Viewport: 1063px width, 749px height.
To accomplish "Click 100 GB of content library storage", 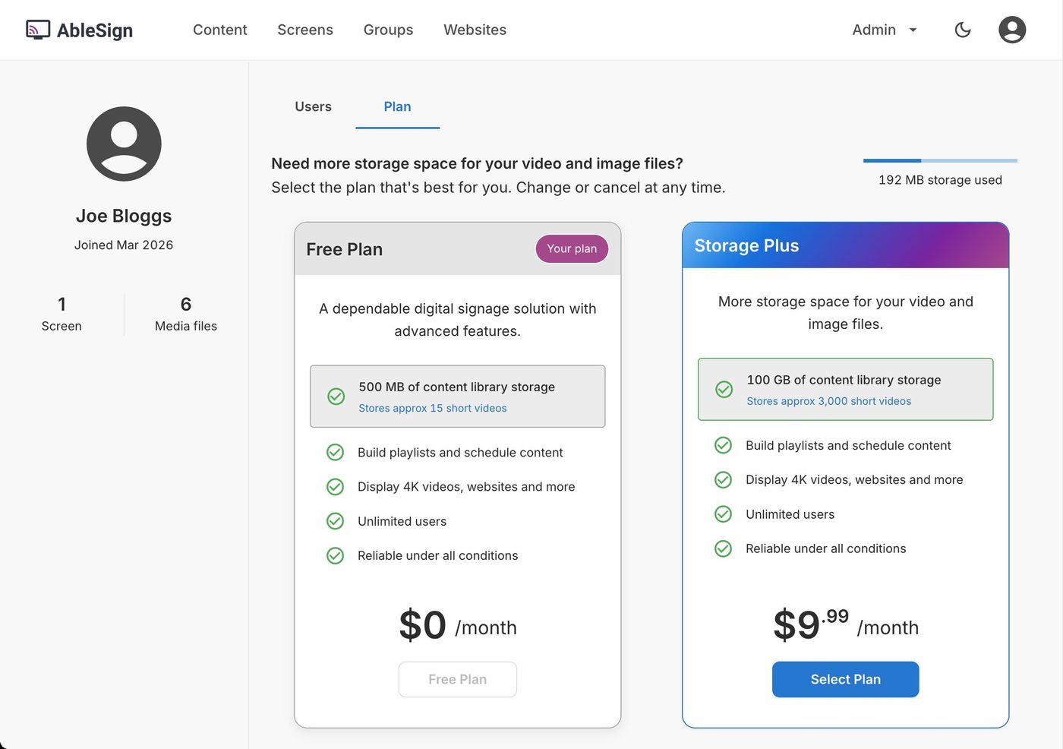I will (844, 380).
